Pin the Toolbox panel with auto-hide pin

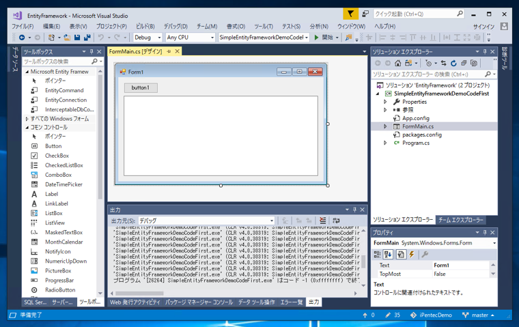tap(92, 52)
